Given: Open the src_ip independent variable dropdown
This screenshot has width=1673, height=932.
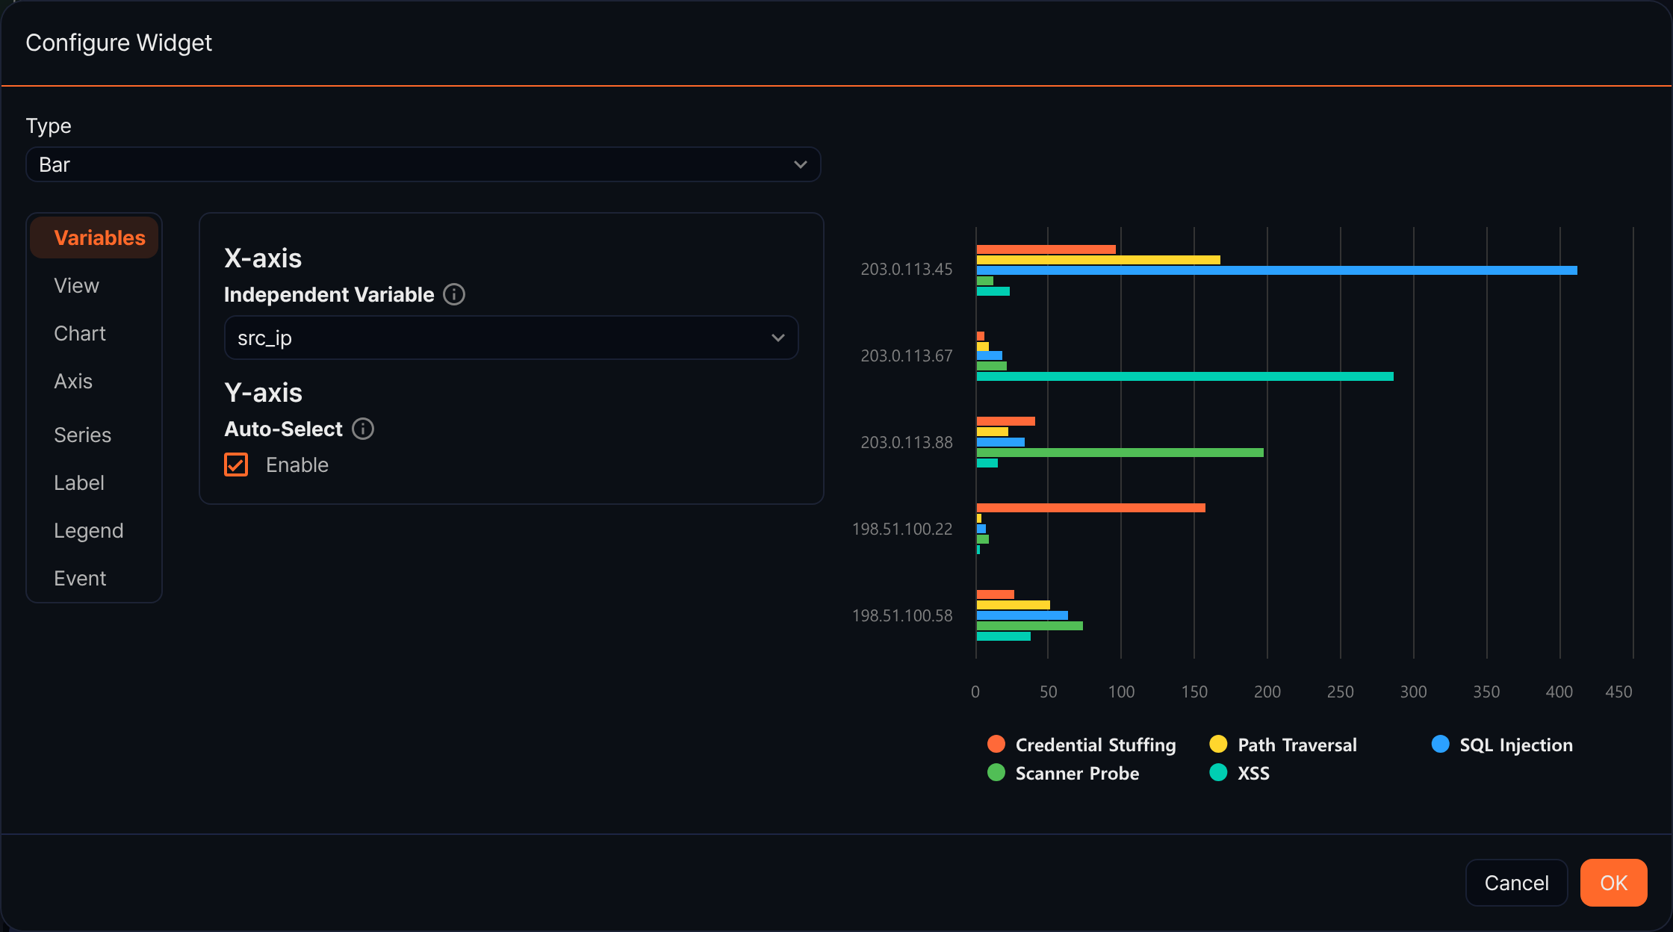Looking at the screenshot, I should (x=511, y=338).
